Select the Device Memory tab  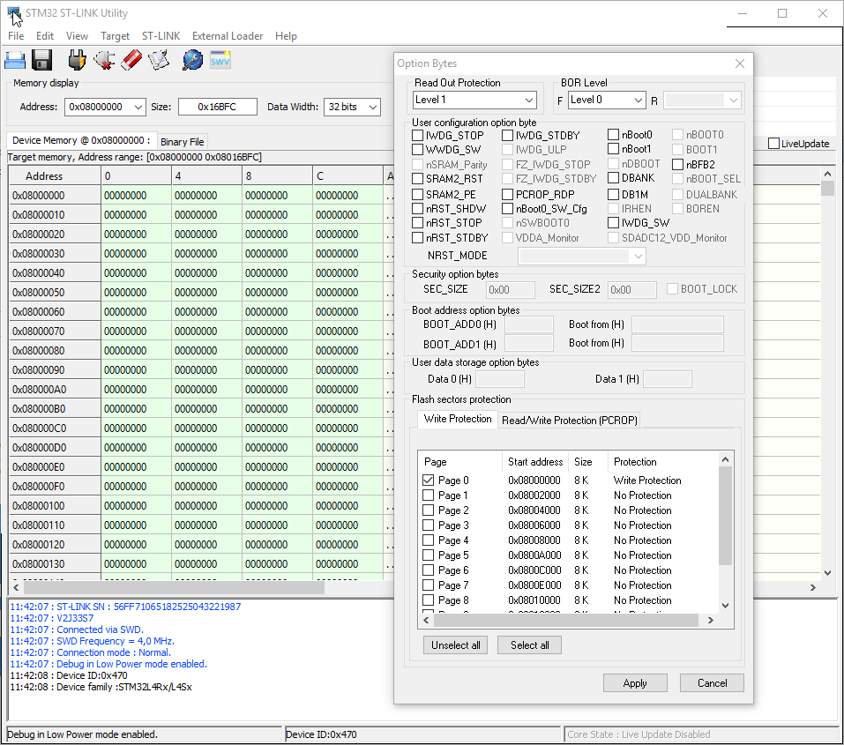pos(81,140)
